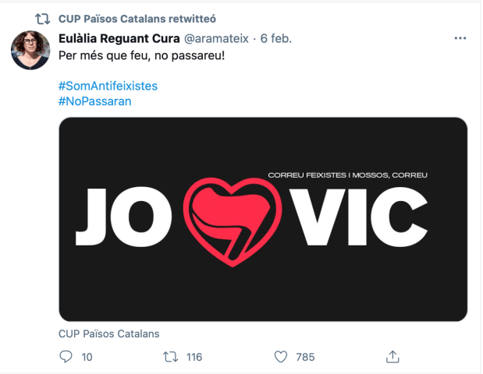Like the tweet with the heart icon
The width and height of the screenshot is (483, 374).
pos(281,357)
